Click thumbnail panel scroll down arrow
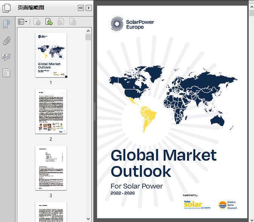 pyautogui.click(x=88, y=219)
